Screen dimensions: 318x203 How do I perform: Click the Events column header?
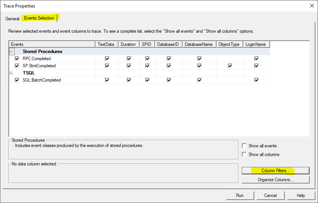[52, 44]
